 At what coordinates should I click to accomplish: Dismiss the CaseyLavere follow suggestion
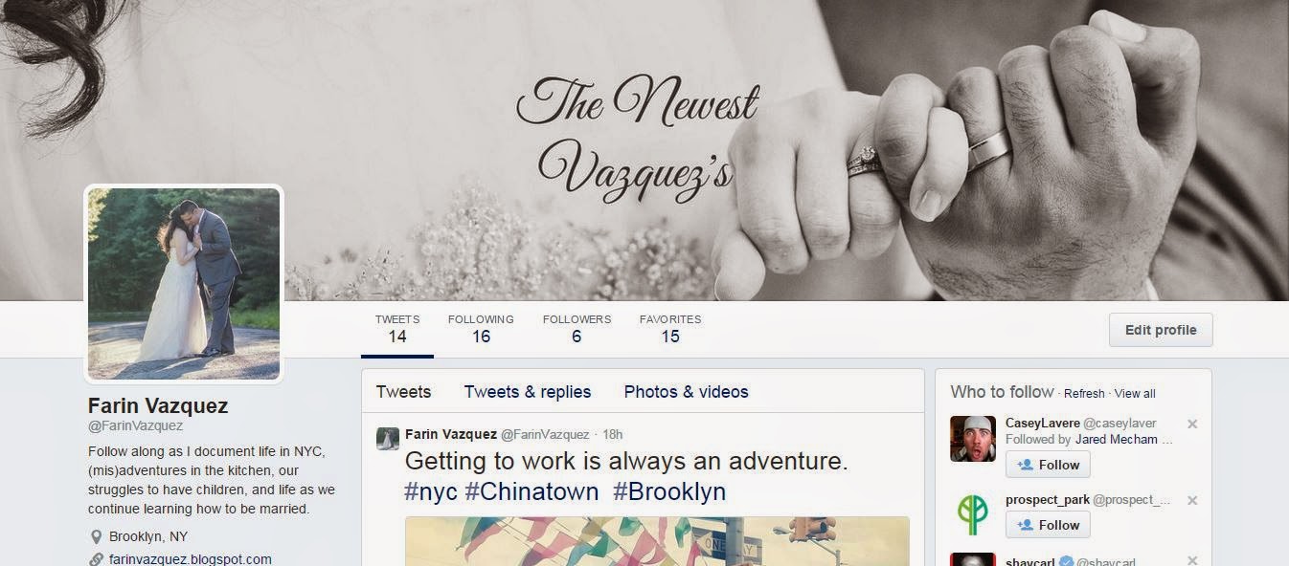click(x=1192, y=424)
